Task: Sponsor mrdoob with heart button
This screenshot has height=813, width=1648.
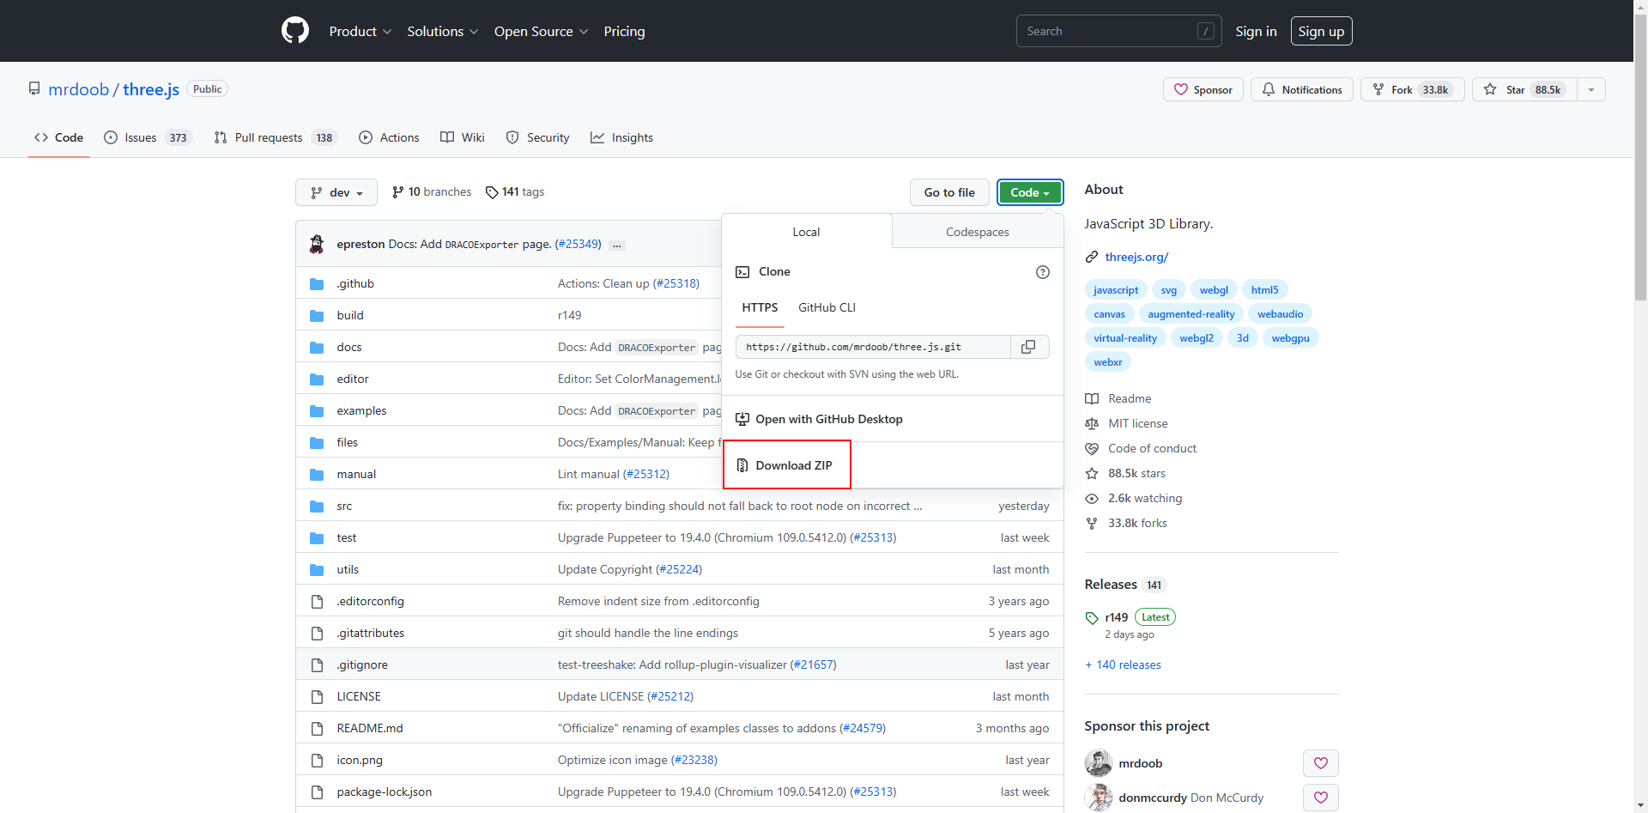Action: (1321, 763)
